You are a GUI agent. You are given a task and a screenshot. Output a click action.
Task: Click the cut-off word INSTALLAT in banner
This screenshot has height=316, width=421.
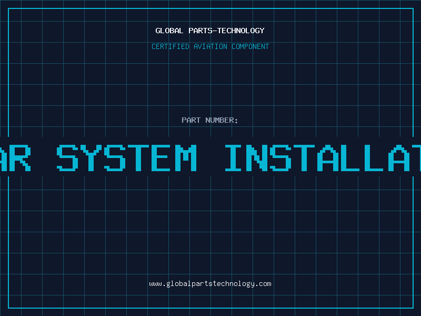pos(322,158)
